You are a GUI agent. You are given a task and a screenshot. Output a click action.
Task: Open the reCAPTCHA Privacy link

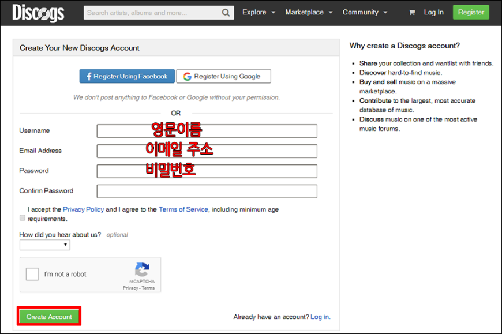pyautogui.click(x=130, y=288)
